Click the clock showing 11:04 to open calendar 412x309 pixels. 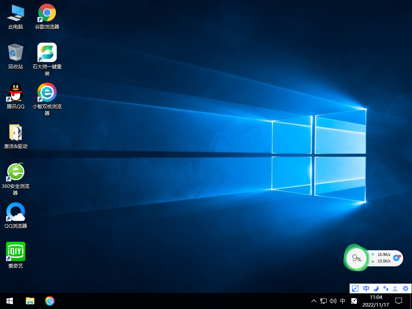tap(376, 301)
